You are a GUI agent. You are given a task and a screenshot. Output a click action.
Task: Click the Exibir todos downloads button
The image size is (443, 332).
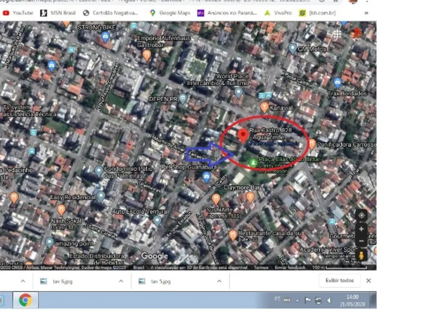tap(339, 280)
